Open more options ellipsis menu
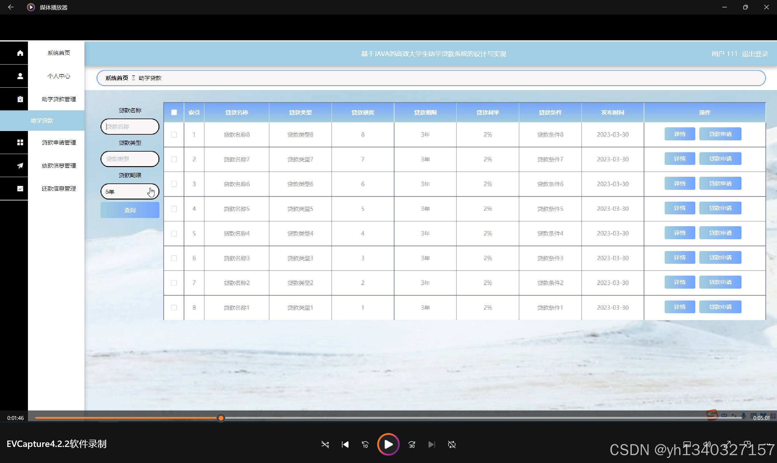Viewport: 777px width, 463px height. (767, 444)
